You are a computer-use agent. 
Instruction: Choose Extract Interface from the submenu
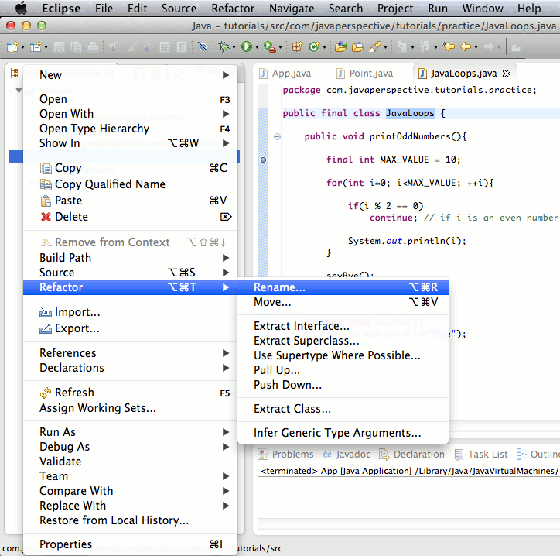[x=301, y=326]
